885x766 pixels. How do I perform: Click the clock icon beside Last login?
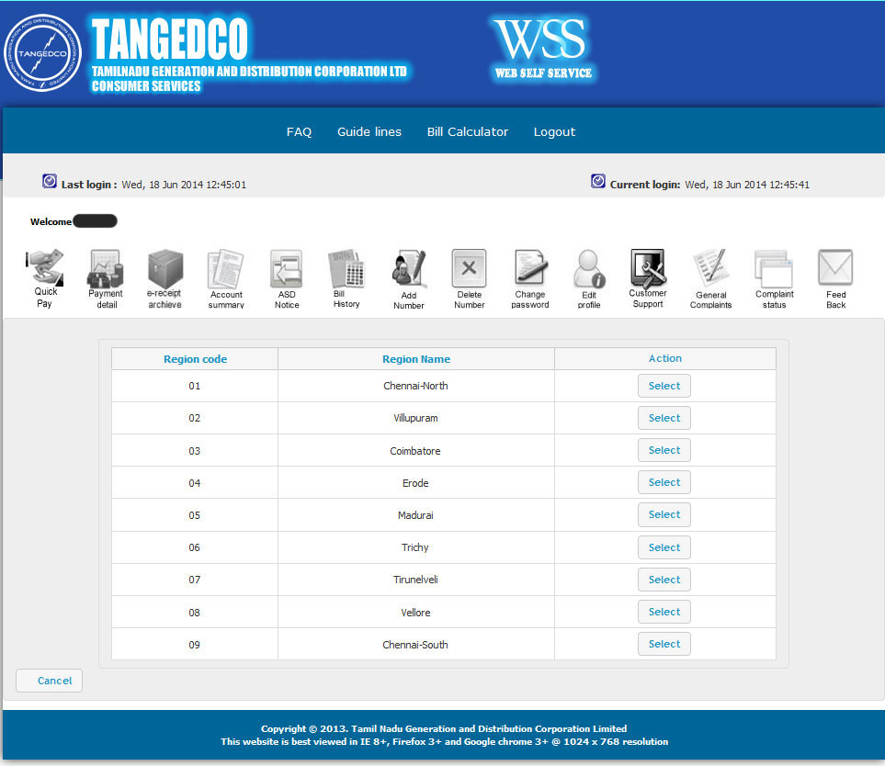click(x=50, y=181)
